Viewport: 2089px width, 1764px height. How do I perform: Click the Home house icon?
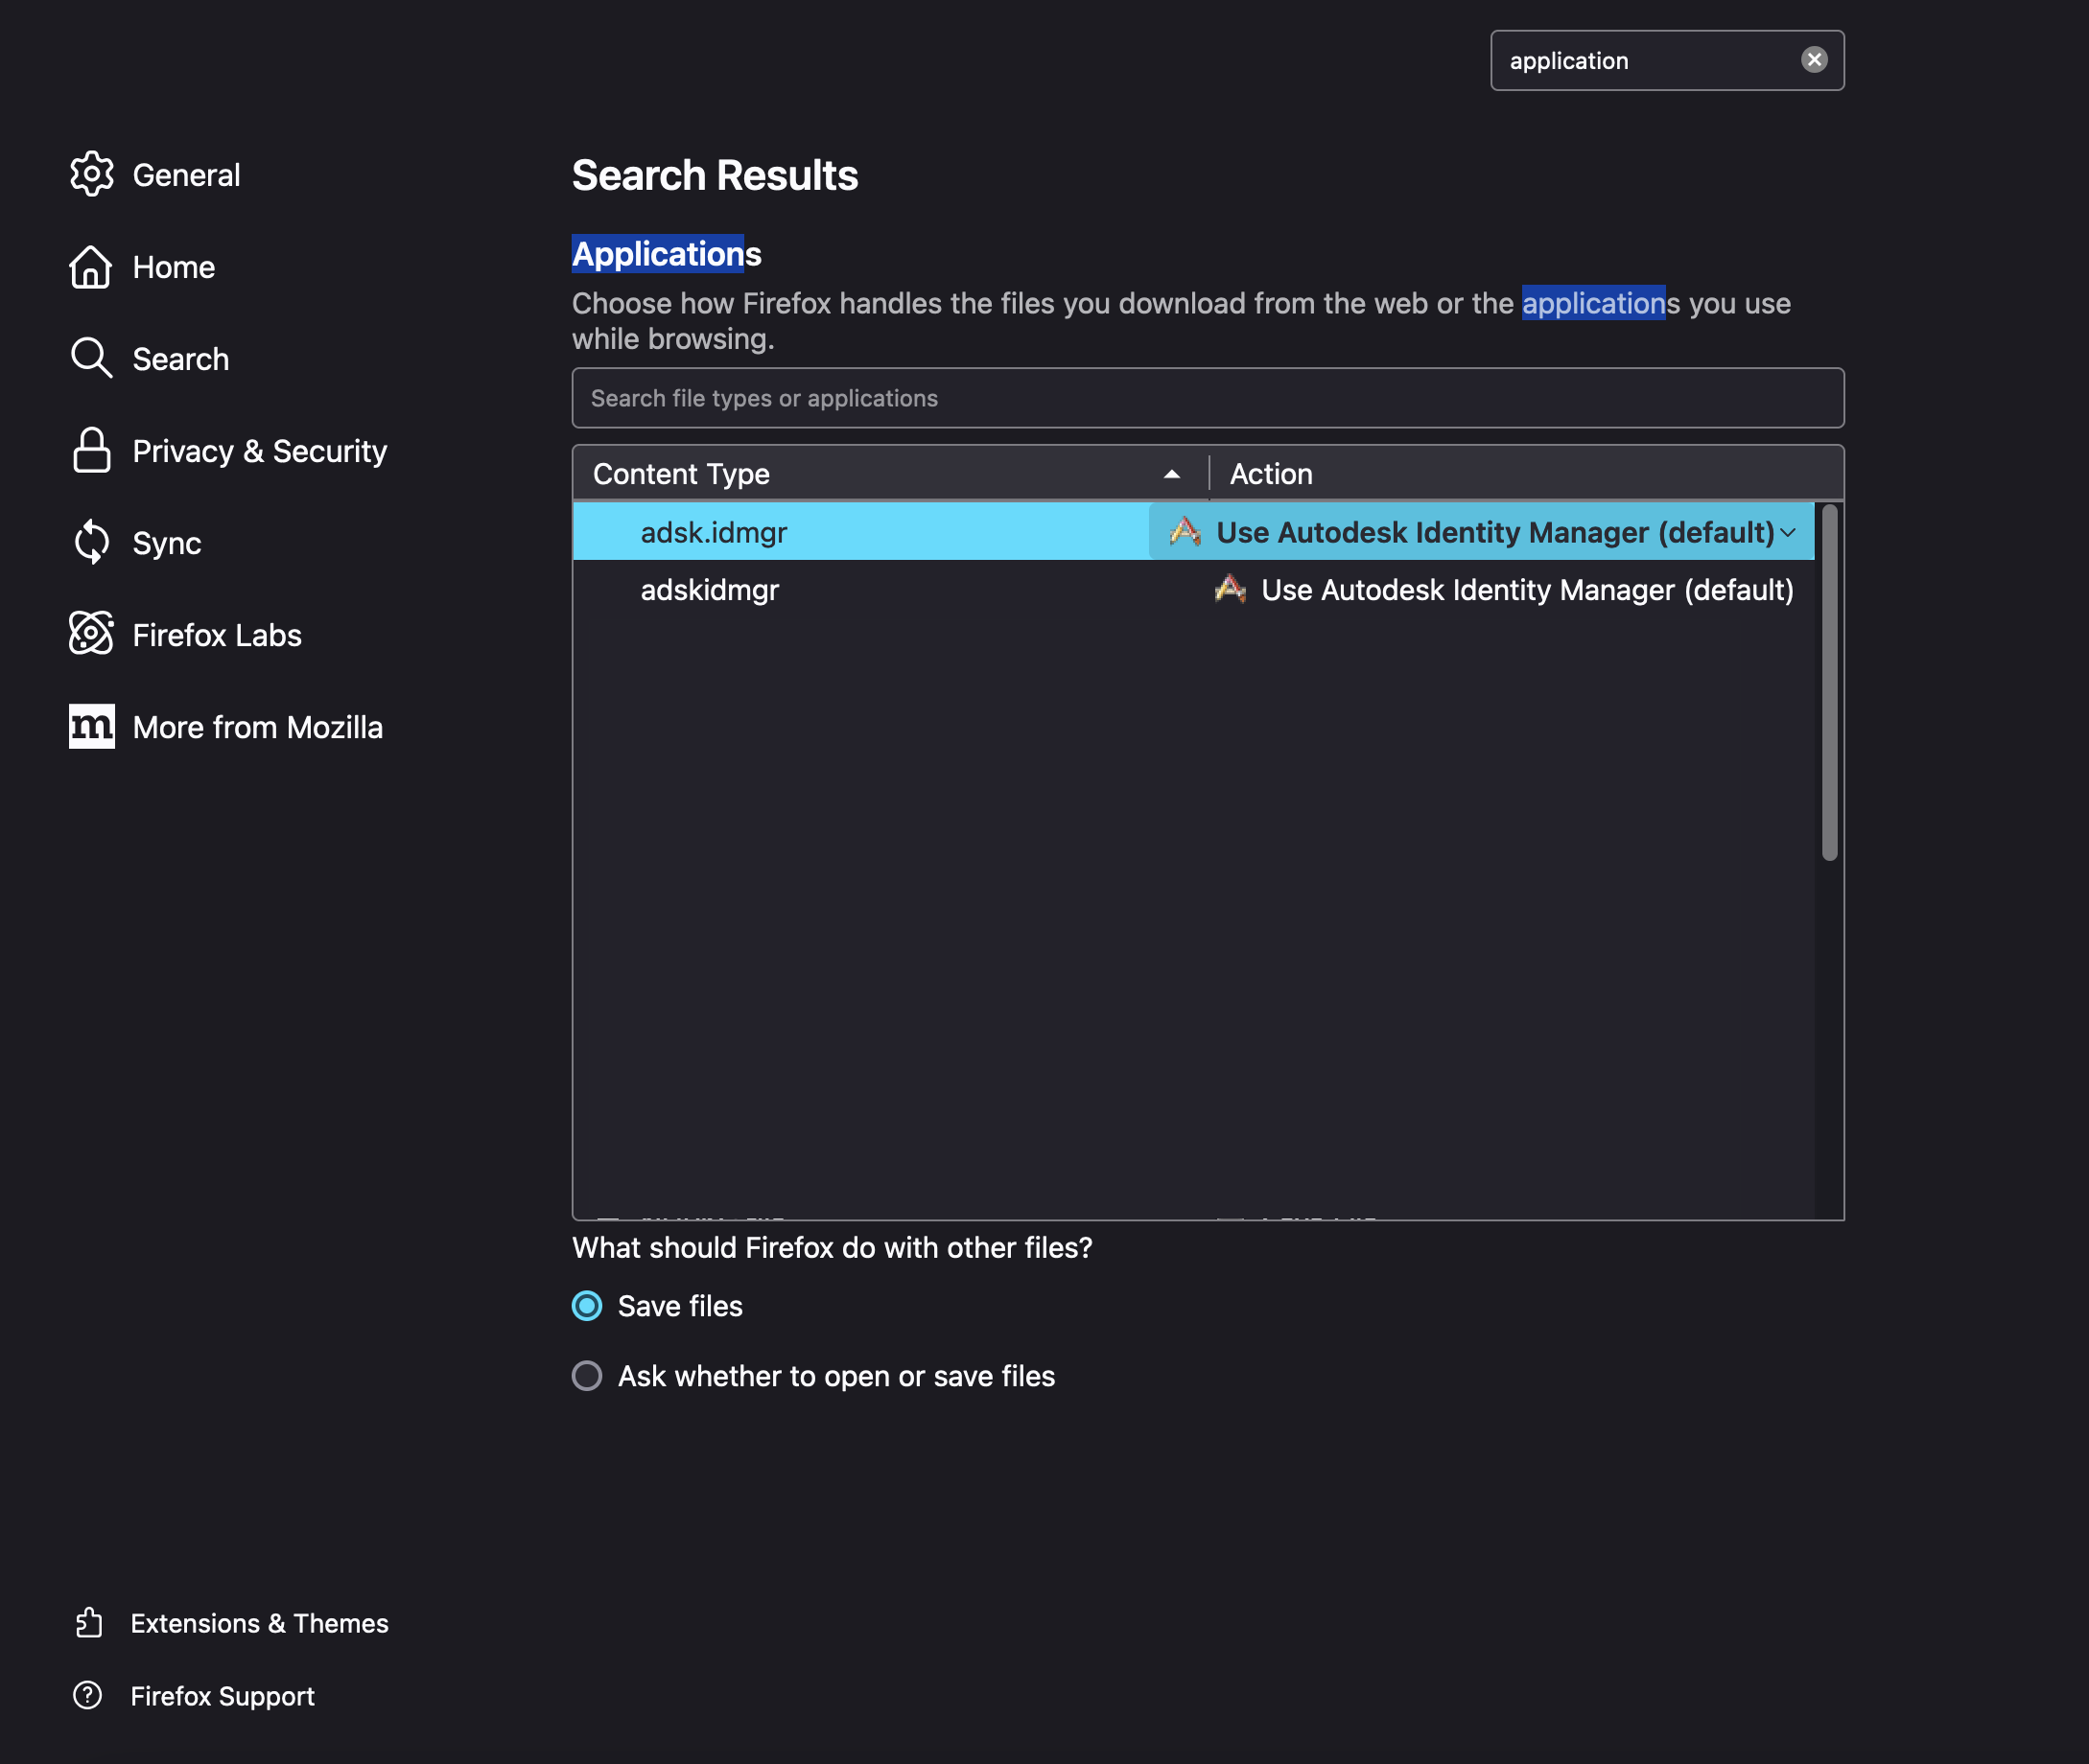[x=91, y=267]
